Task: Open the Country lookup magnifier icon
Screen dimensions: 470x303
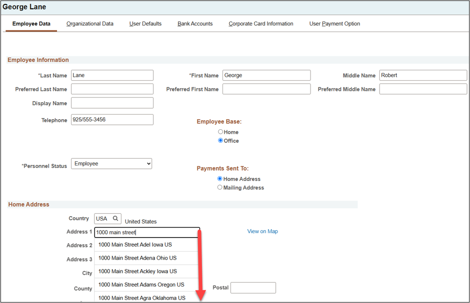Action: [115, 218]
